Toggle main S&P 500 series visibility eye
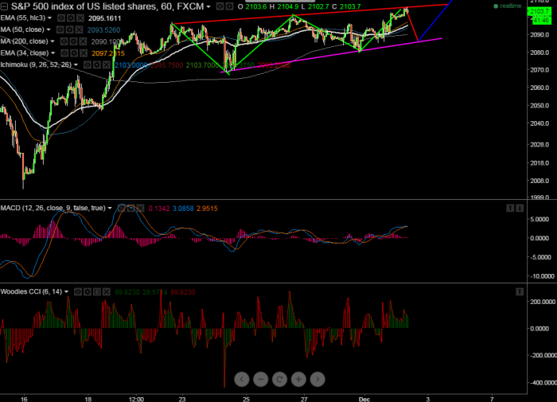557x402 pixels. point(220,6)
